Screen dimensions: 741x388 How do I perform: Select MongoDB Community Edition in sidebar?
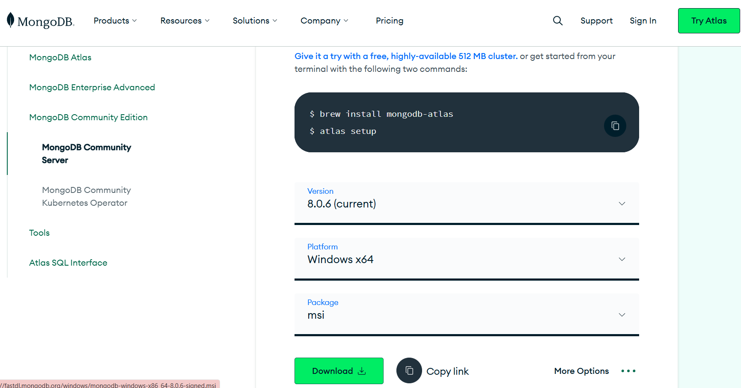pos(88,117)
